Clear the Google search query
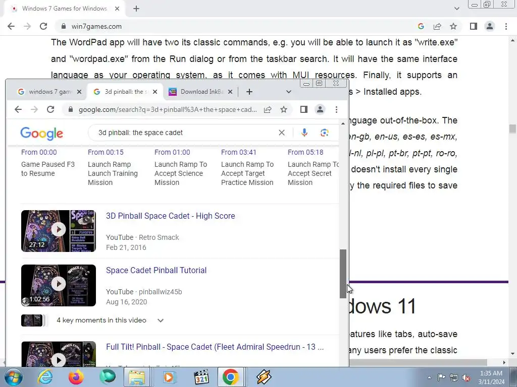This screenshot has height=387, width=517. point(282,133)
